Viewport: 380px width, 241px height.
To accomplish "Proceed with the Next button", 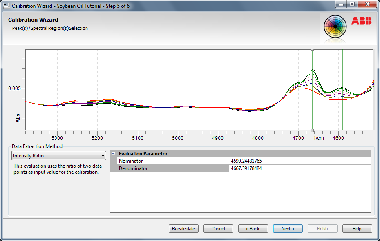I will tap(288, 229).
